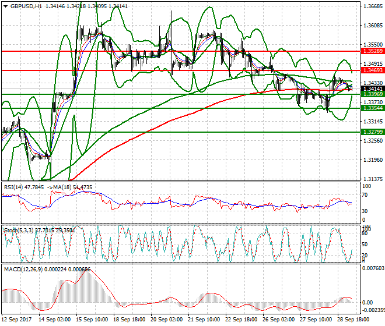
Task: Click the 26 Sep 02:00 time axis label
Action: [x=278, y=320]
